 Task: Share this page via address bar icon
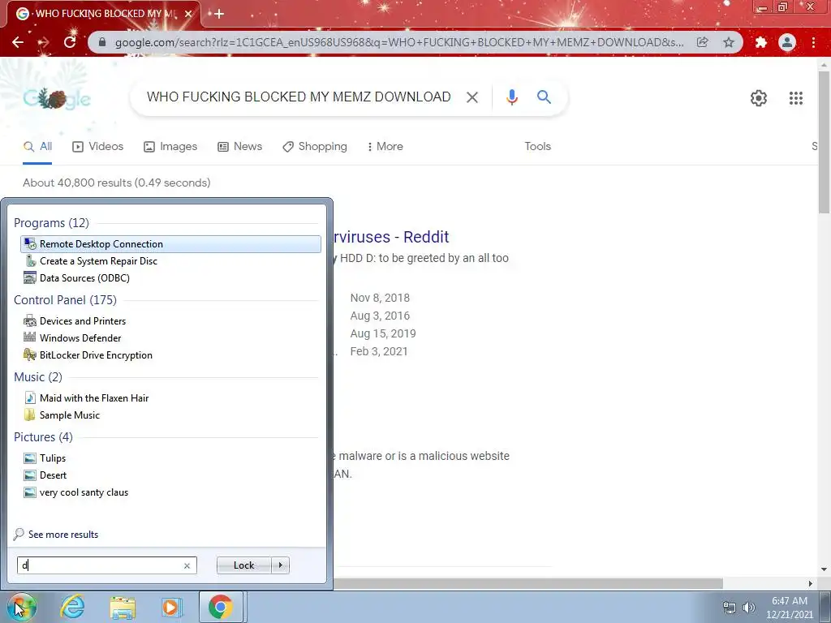(702, 42)
